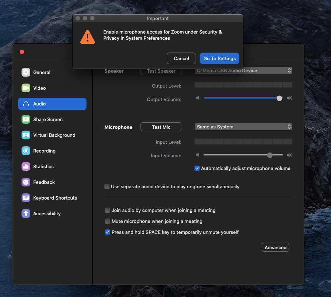The image size is (331, 297).
Task: Uncheck press and hold SPACE to unmute
Action: click(x=108, y=232)
